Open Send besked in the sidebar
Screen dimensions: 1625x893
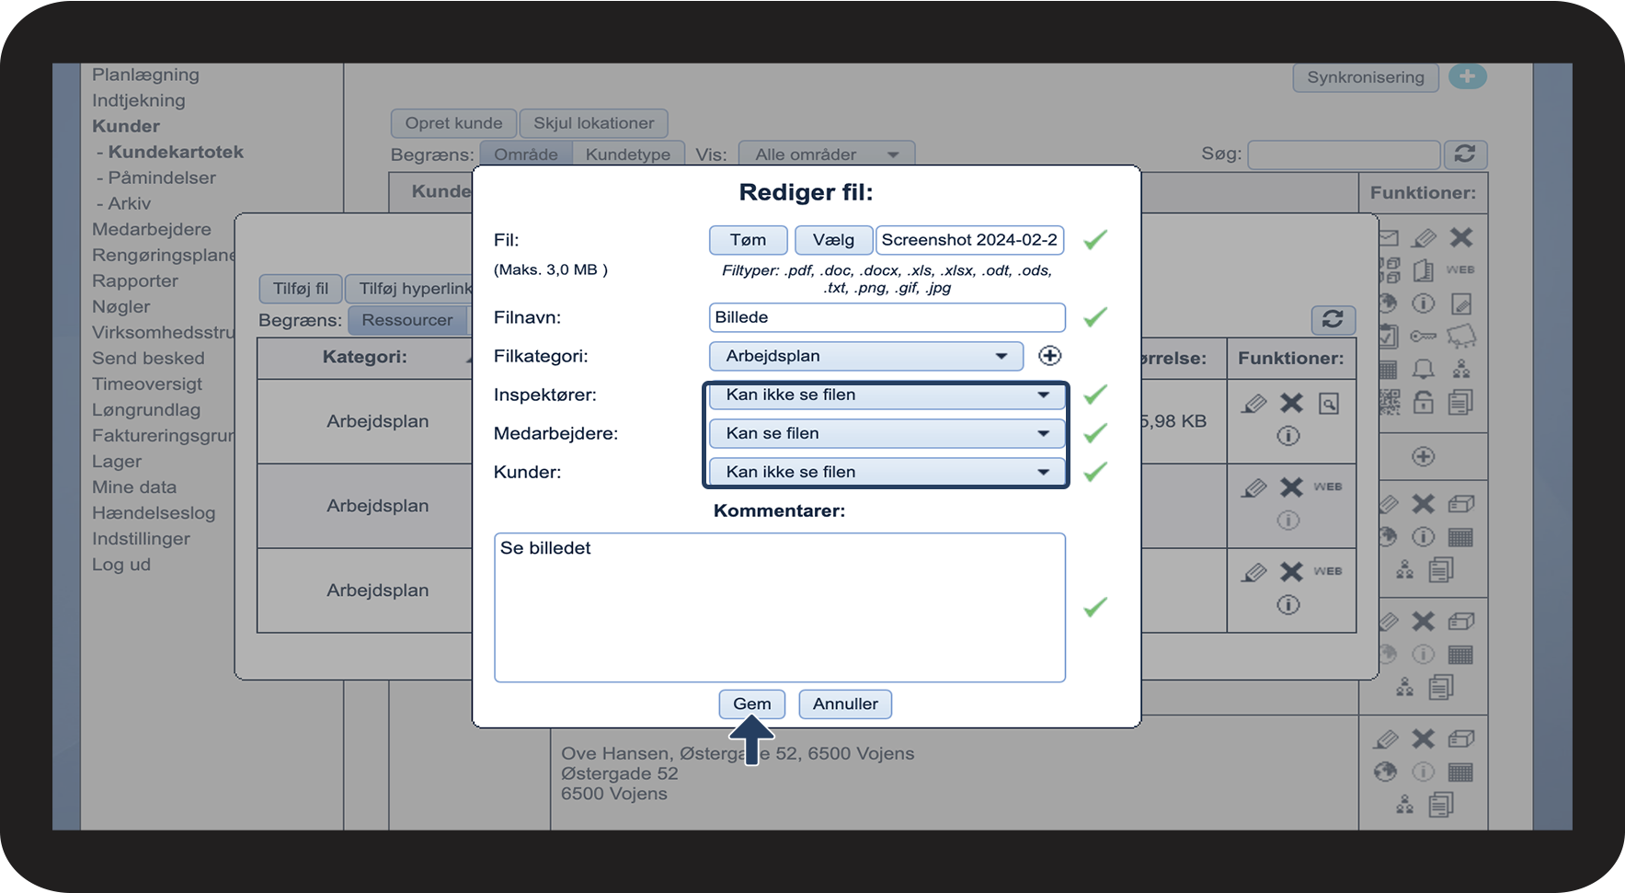point(148,358)
